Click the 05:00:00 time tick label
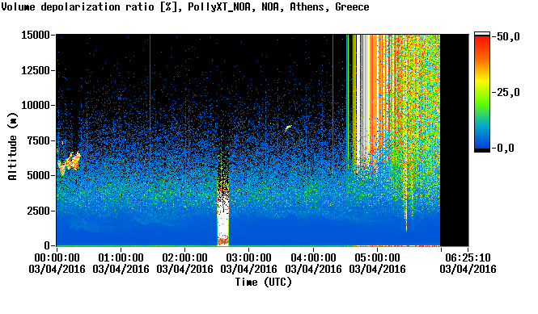This screenshot has height=314, width=538. 377,257
